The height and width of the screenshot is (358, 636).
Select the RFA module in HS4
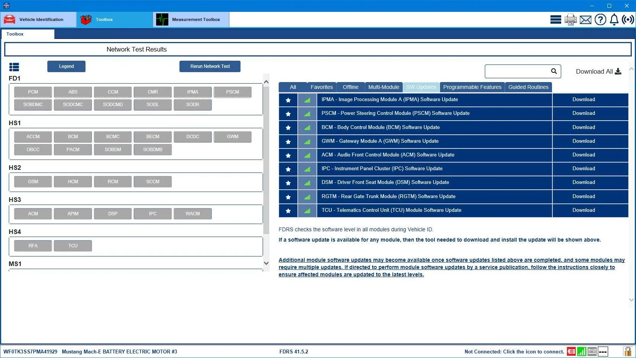pos(33,246)
